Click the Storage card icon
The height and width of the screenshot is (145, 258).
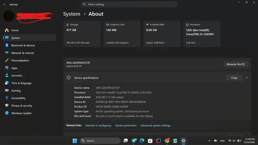(67, 25)
